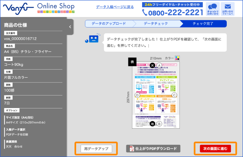Go back via データ入稿ページに戻る link
This screenshot has height=157, width=243.
[x=115, y=7]
